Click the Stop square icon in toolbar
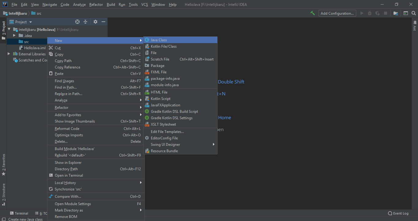Viewport: 418px width, 221px height. click(386, 13)
